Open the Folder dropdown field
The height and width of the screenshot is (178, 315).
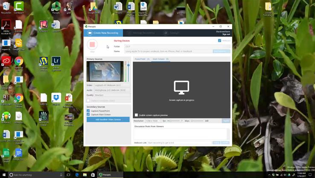pyautogui.click(x=177, y=47)
